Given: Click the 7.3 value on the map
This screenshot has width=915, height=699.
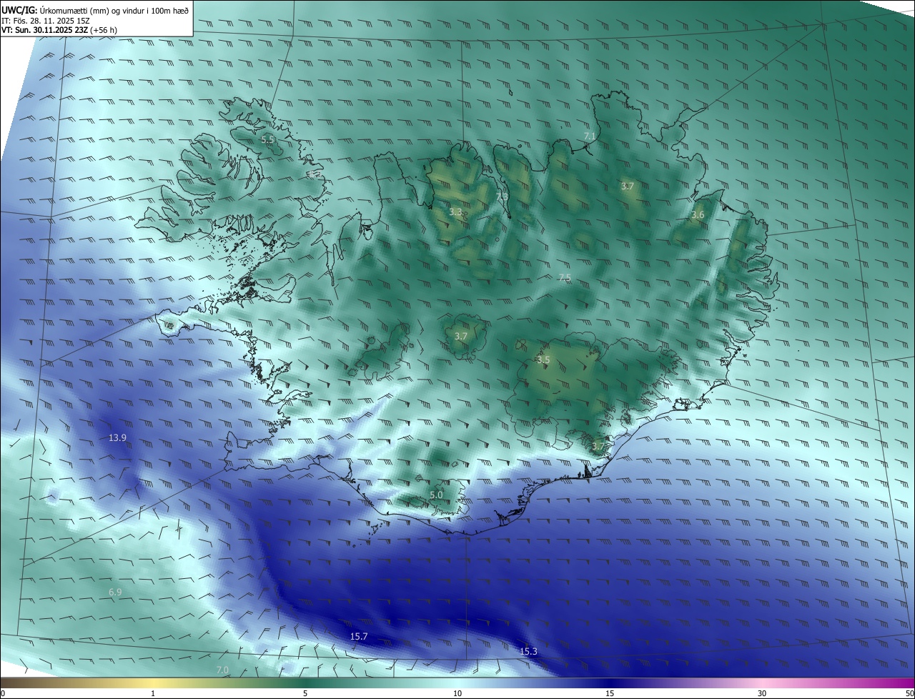Looking at the screenshot, I should tap(502, 197).
